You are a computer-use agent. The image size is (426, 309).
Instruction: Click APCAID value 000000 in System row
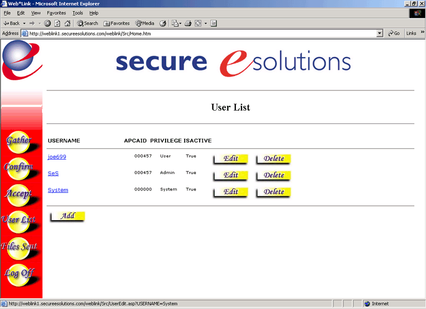[x=143, y=189]
